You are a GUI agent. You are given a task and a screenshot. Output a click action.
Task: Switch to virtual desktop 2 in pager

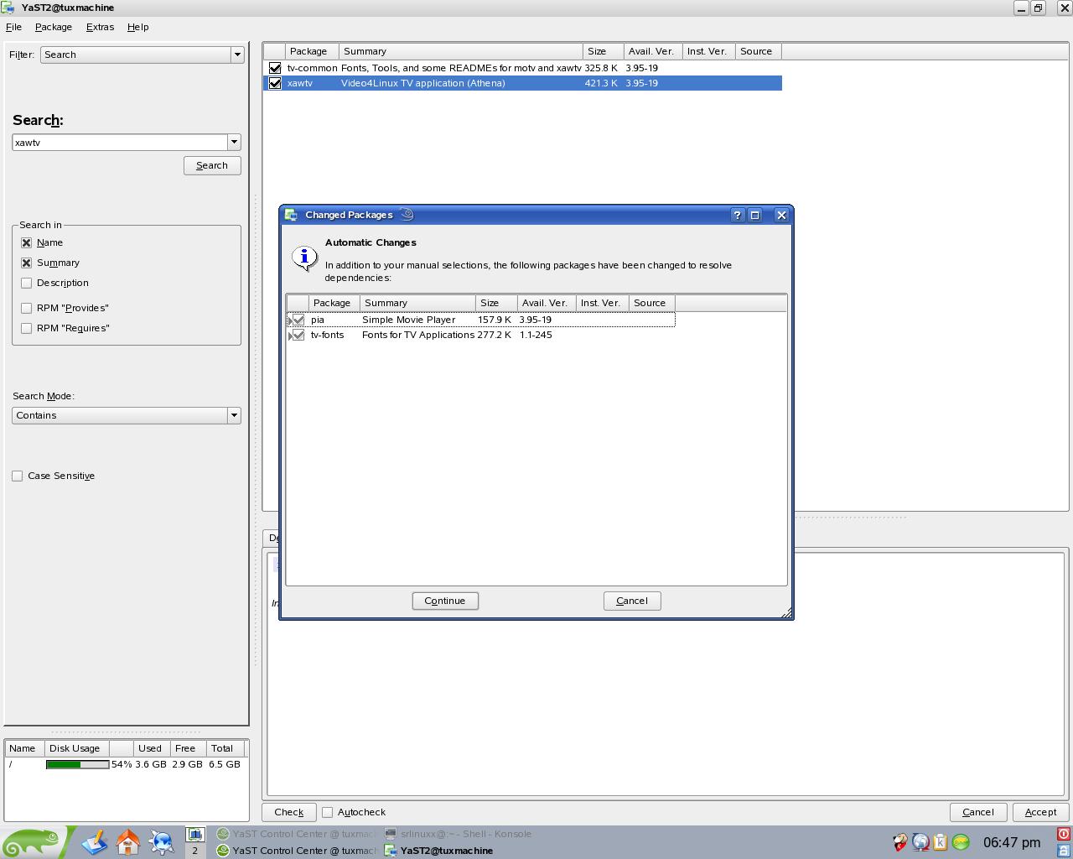coord(195,851)
